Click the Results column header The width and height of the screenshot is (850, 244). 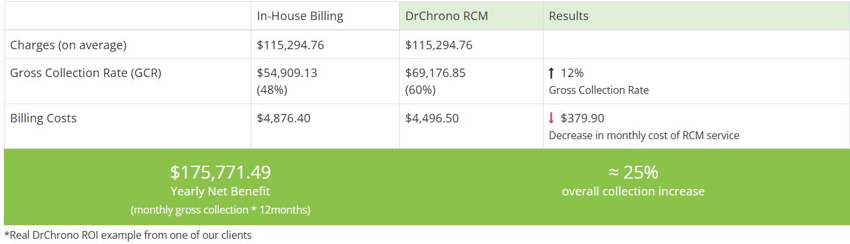[569, 16]
